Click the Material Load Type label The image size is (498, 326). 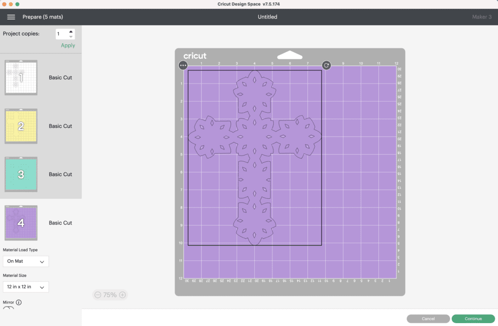[20, 250]
